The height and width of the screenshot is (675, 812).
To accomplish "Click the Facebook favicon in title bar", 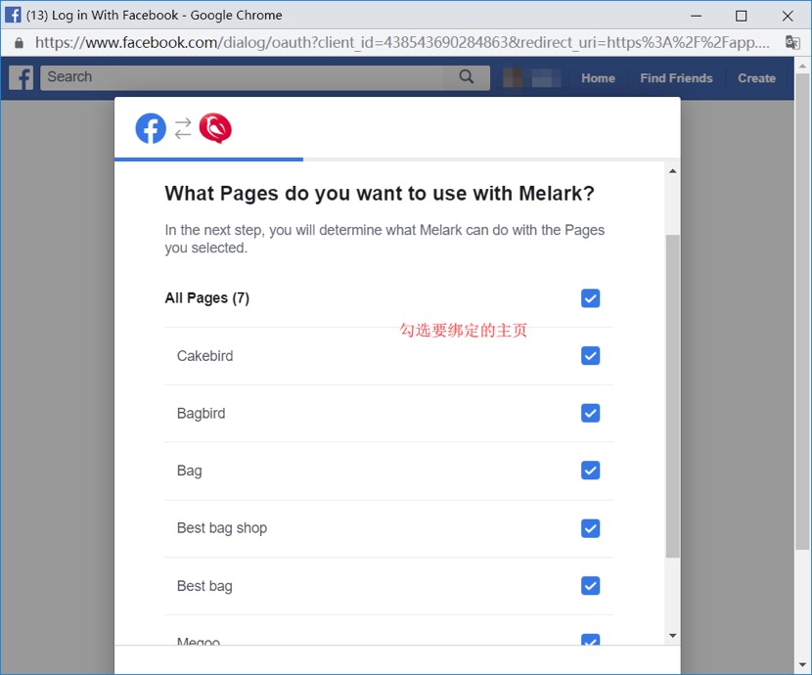I will tap(13, 15).
